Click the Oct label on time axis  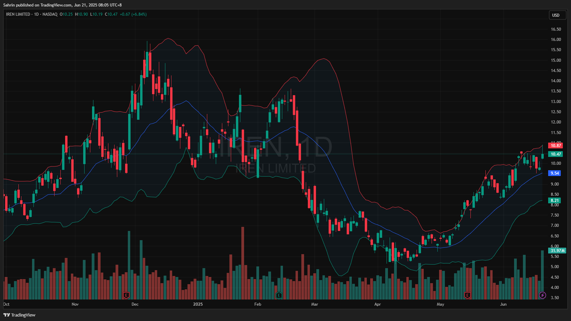(6, 304)
